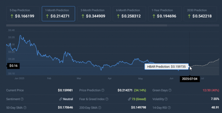Select the 1-Month Prediction tab
The width and height of the screenshot is (222, 113).
pos(59,14)
